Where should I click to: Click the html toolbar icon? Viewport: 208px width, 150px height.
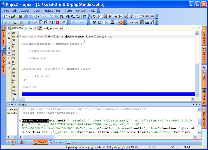pos(131,23)
